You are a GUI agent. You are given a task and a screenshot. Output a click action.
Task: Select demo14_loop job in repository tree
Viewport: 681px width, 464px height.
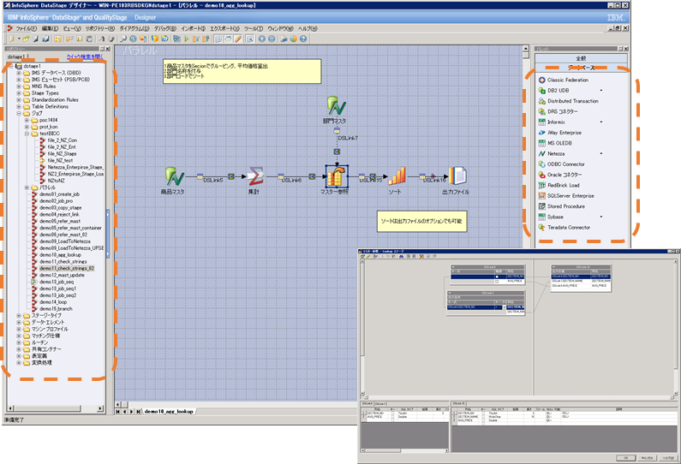click(53, 301)
